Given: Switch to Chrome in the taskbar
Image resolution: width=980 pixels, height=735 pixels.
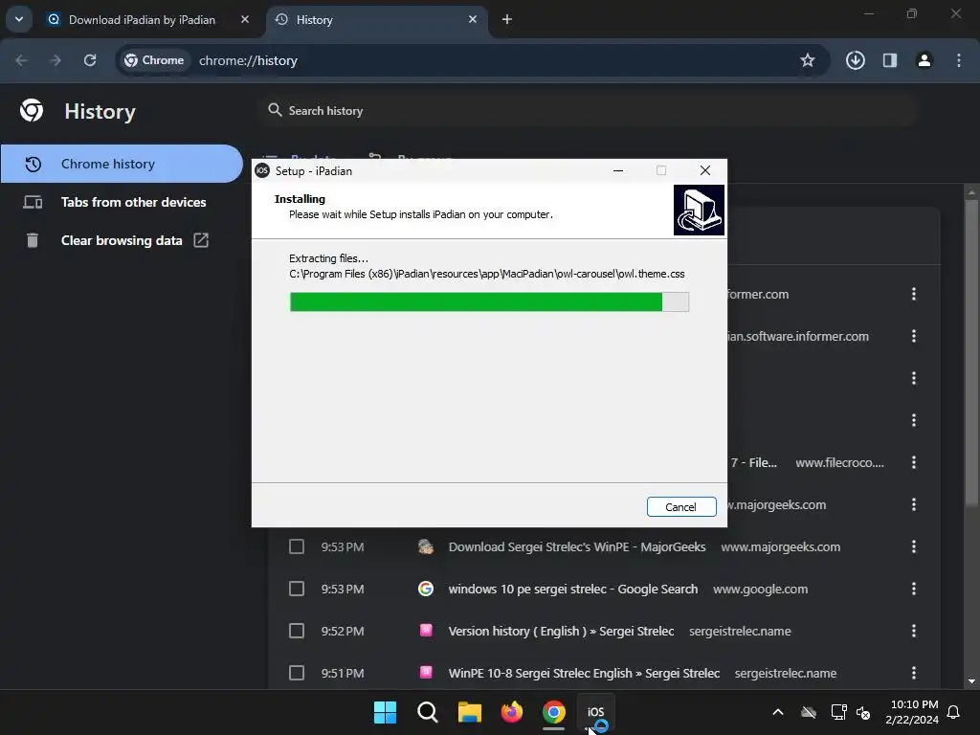Looking at the screenshot, I should [x=554, y=712].
